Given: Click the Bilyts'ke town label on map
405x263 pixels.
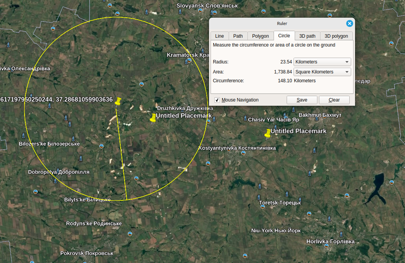Looking at the screenshot, I should pyautogui.click(x=87, y=200).
